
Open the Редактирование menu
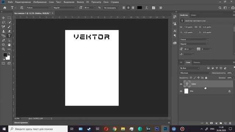[23, 2]
